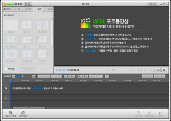Click the timeline scroll left arrow

pos(11,108)
